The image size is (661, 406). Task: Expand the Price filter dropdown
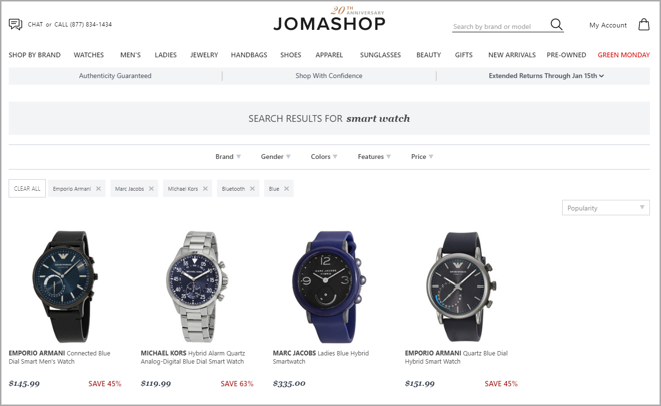pyautogui.click(x=422, y=157)
